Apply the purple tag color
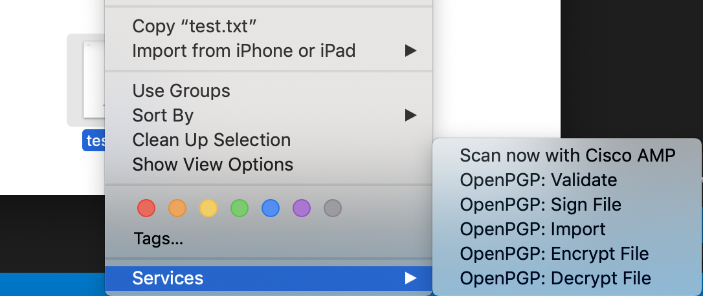This screenshot has height=296, width=703. tap(301, 208)
